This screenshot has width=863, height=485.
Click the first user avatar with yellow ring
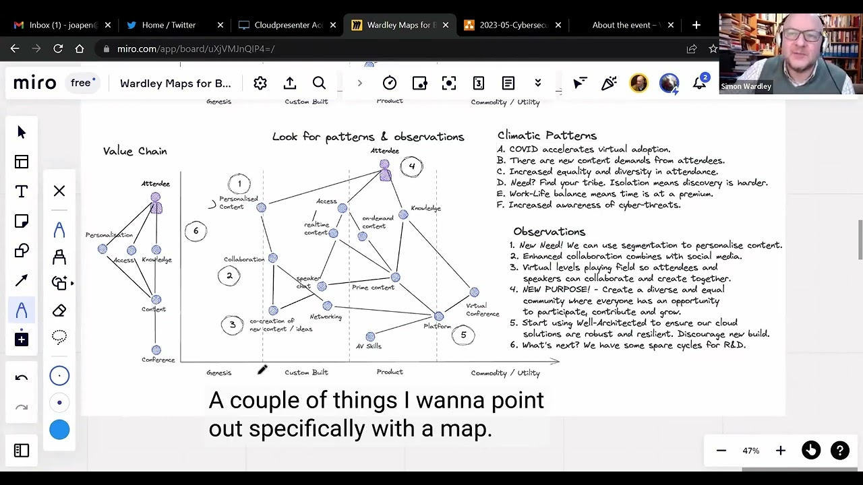(638, 83)
